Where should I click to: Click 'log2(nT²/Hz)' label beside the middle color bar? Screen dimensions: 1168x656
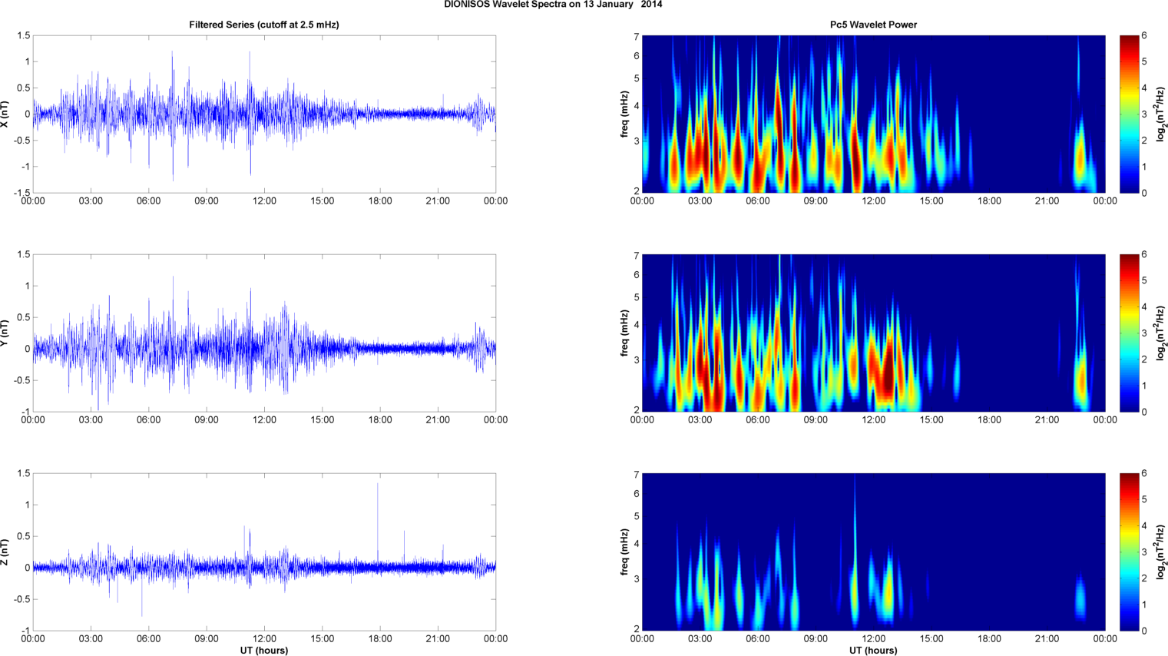1162,333
